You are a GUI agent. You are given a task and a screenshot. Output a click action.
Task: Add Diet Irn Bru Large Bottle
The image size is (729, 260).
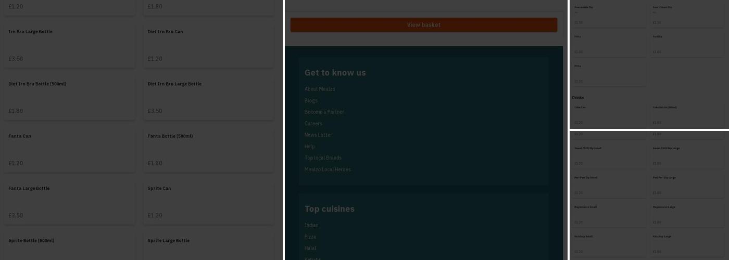[x=208, y=97]
